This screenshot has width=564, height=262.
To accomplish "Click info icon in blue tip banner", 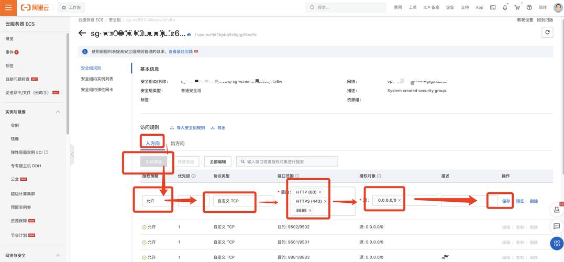I will (x=85, y=52).
